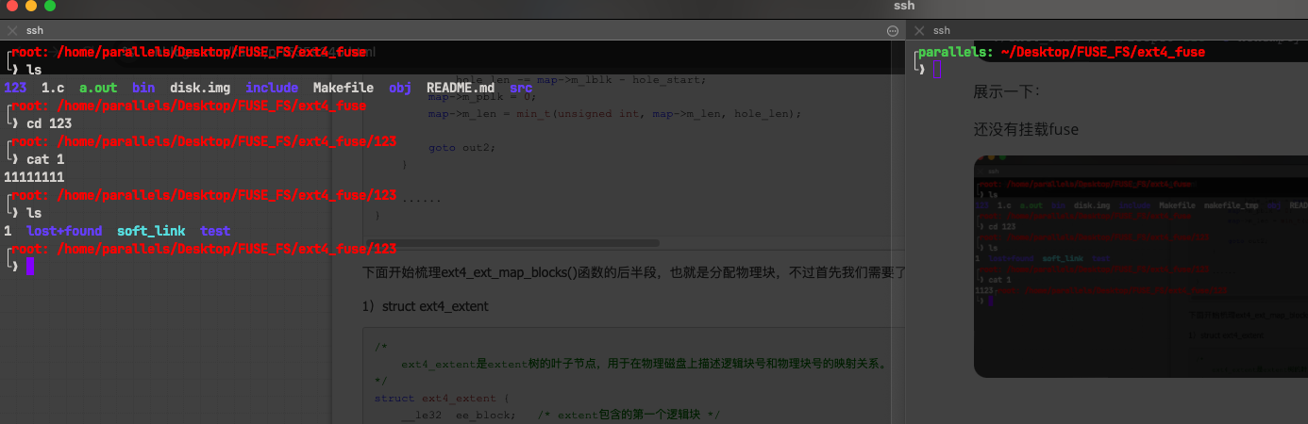Click the 'cat 1' command line
1308x424 pixels.
[45, 159]
